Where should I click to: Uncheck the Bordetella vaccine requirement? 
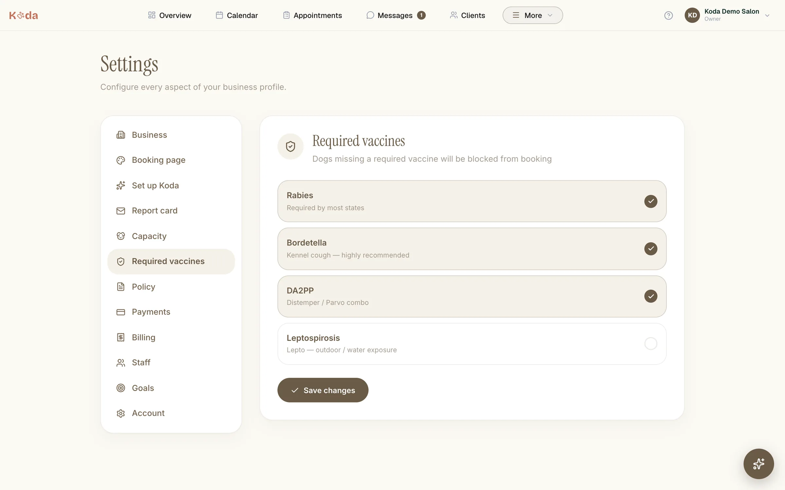[x=651, y=249]
